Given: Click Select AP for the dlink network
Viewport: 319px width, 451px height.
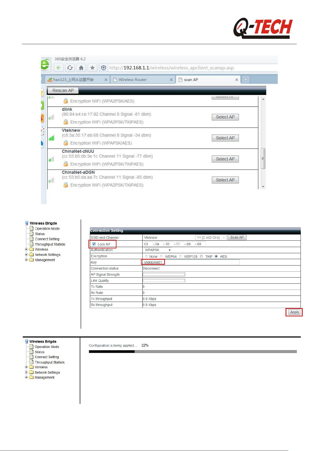Looking at the screenshot, I should coord(225,117).
